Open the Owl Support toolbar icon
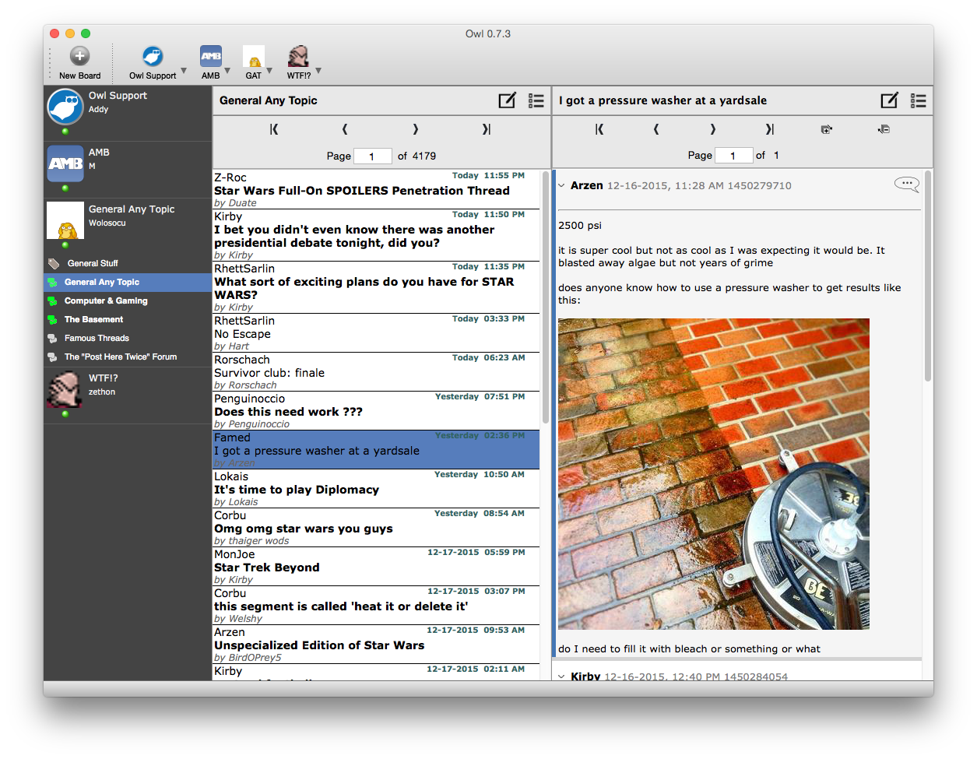Screen dimensions: 977x759 tap(153, 56)
